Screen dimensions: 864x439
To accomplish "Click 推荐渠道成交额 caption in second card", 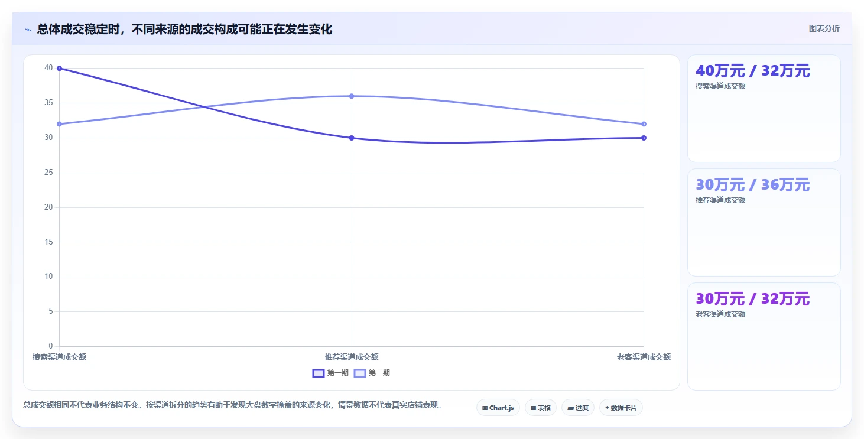I will click(x=720, y=200).
